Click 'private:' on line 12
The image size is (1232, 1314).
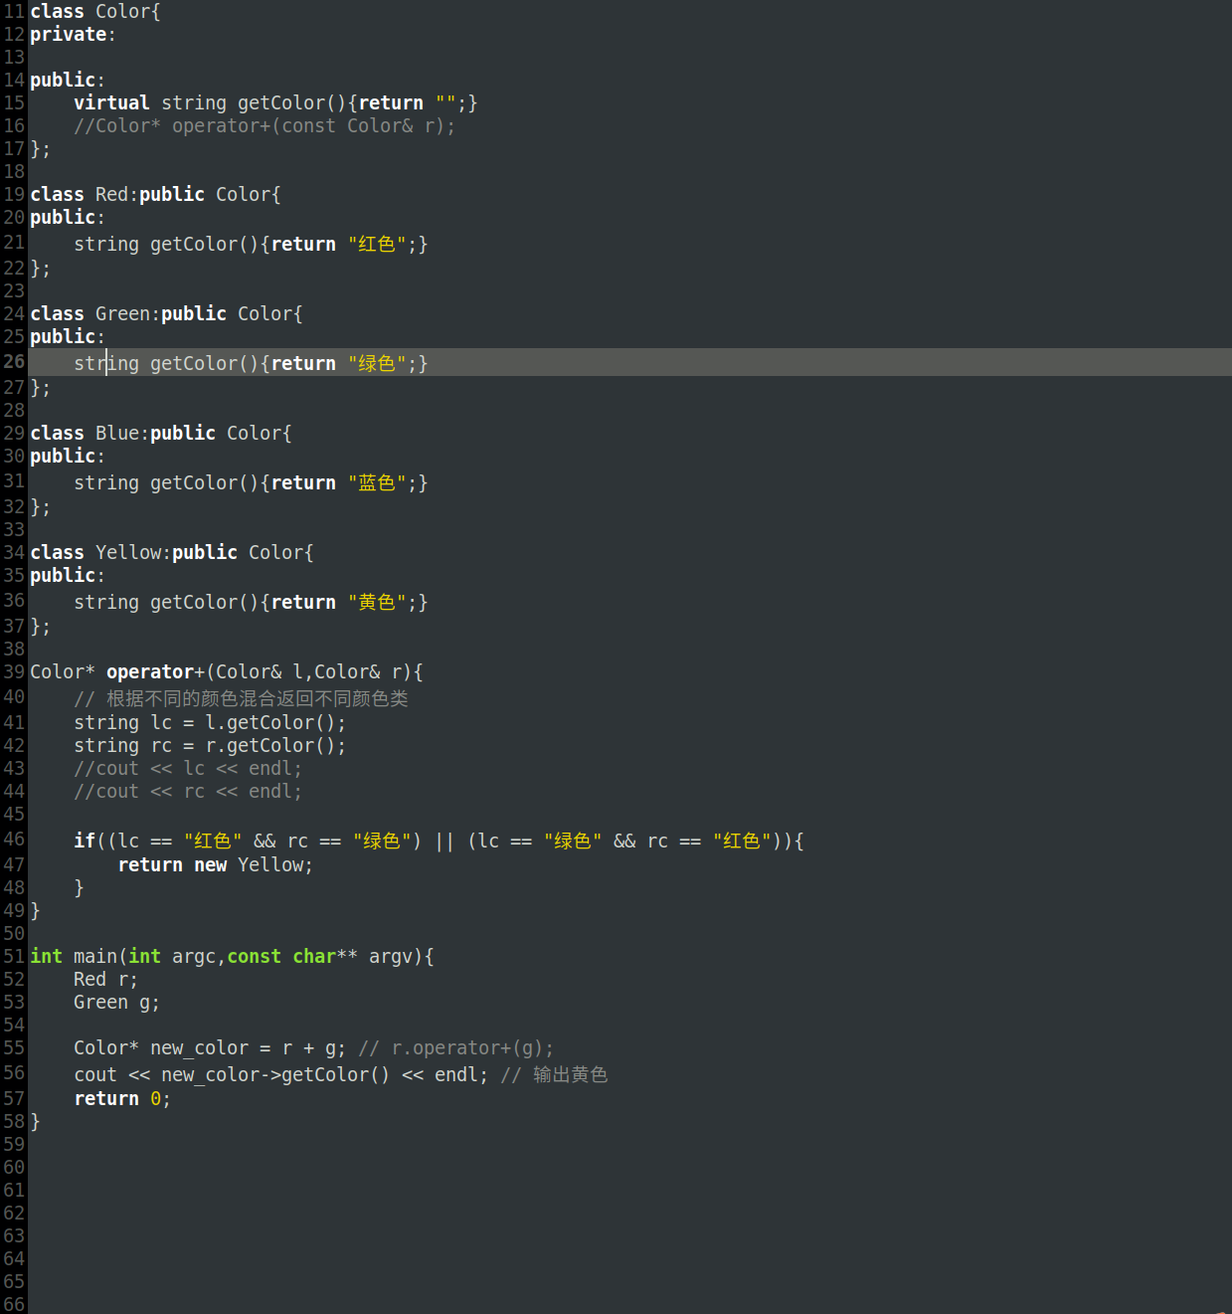pos(73,35)
